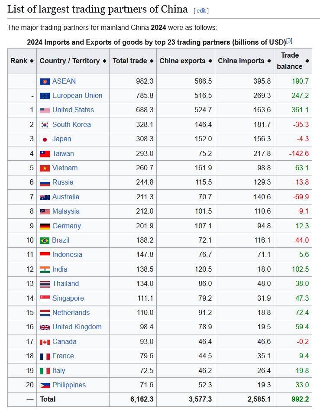Click the Philippines flag icon
The height and width of the screenshot is (412, 320).
pyautogui.click(x=45, y=386)
